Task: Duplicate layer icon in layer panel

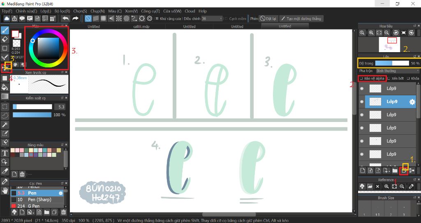Action: pyautogui.click(x=404, y=170)
